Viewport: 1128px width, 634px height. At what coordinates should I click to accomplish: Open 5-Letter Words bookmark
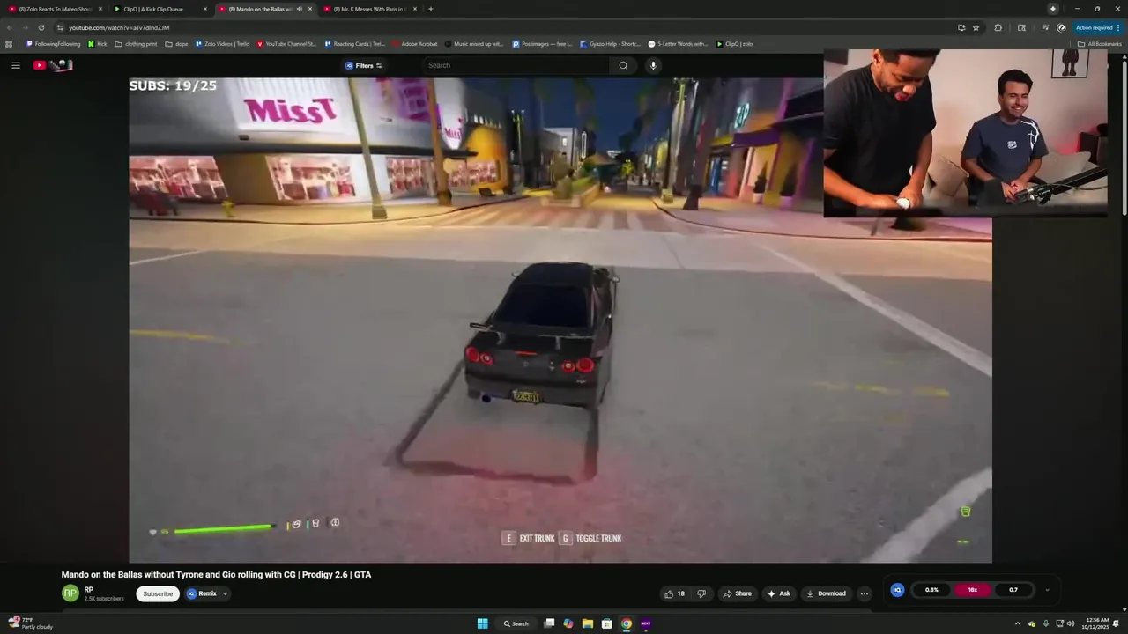click(x=678, y=43)
